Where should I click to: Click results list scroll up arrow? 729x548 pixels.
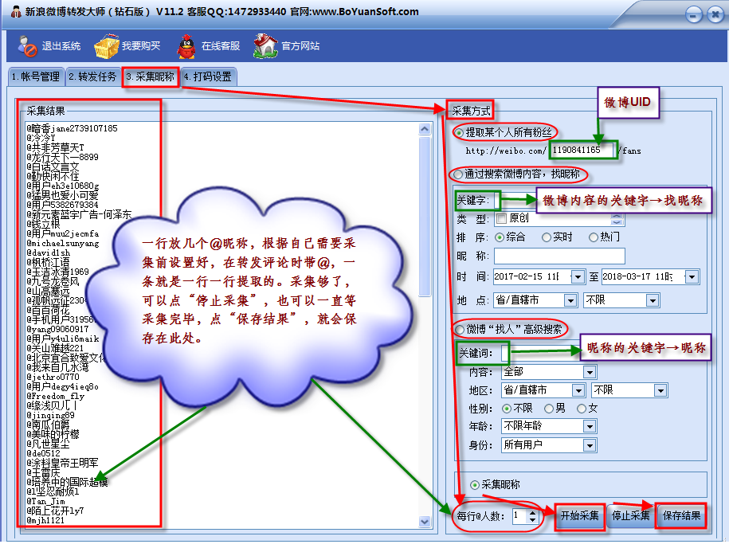pos(425,129)
